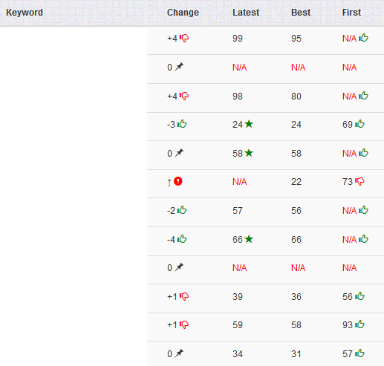Click thumbs-down in row with Latest 39
Viewport: 384px width, 366px height.
pyautogui.click(x=184, y=296)
